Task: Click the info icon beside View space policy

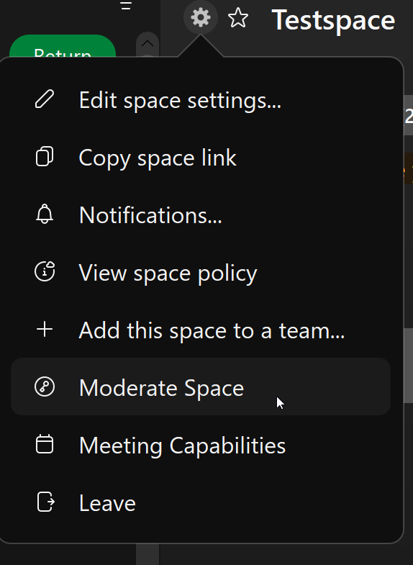Action: point(45,271)
